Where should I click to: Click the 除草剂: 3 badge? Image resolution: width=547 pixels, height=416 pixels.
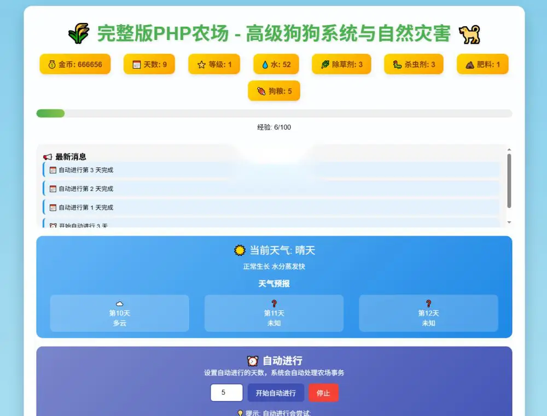(x=341, y=64)
